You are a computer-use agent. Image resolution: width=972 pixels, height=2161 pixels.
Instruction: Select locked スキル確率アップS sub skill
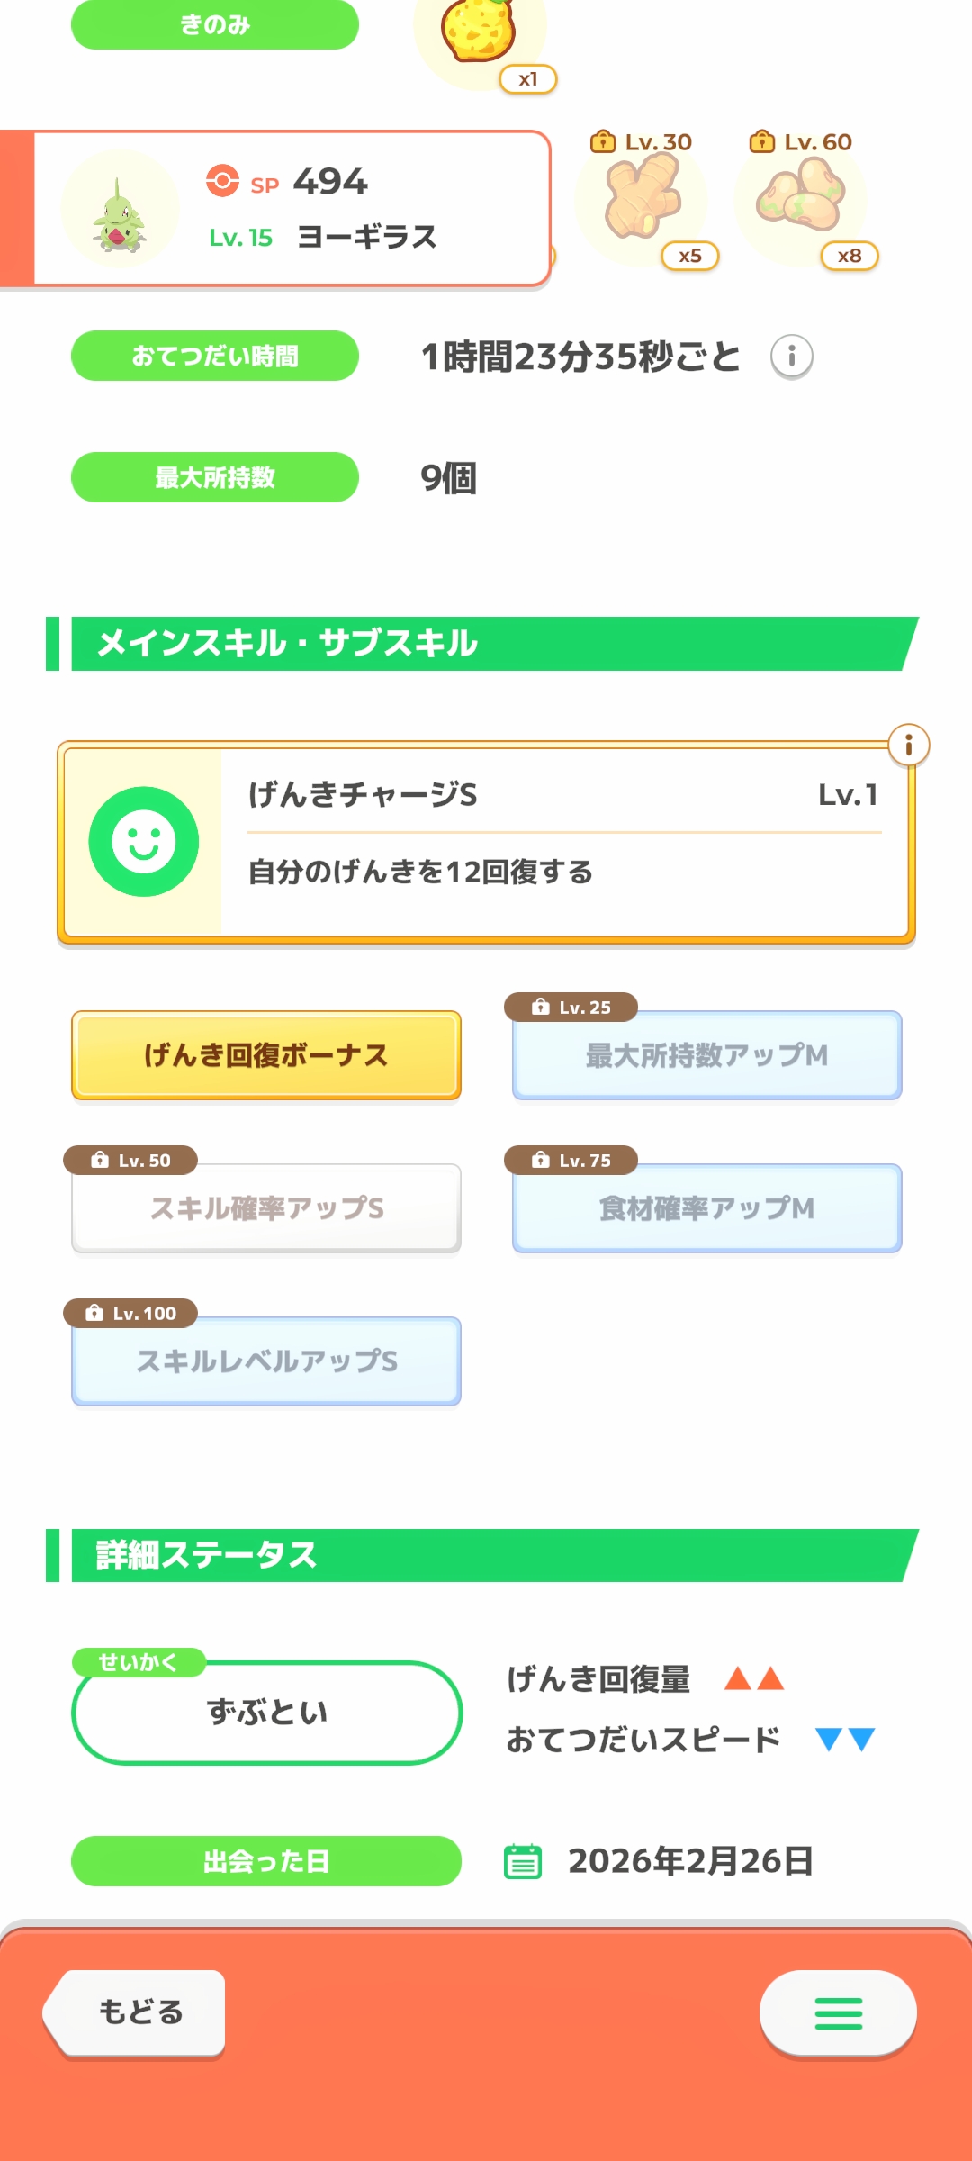(266, 1208)
